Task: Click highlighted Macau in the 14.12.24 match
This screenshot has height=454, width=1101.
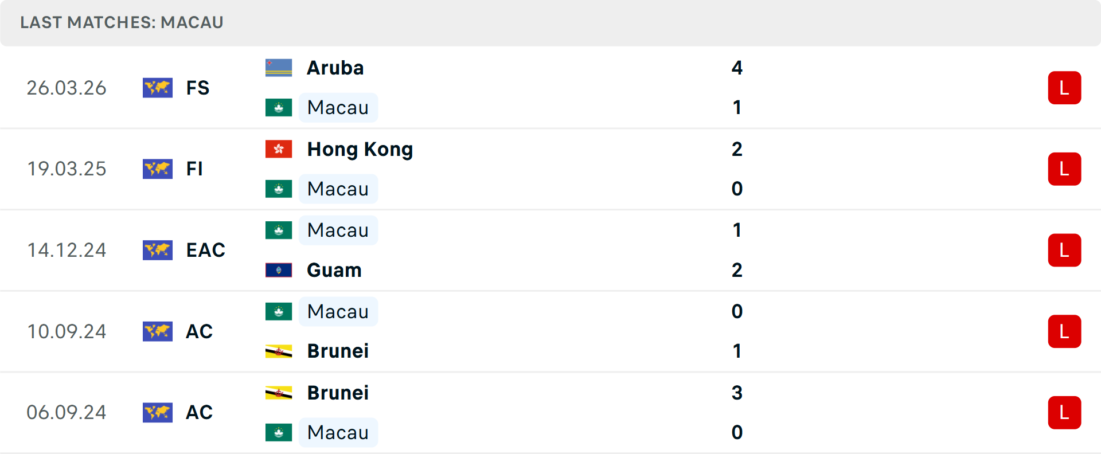Action: pos(338,230)
